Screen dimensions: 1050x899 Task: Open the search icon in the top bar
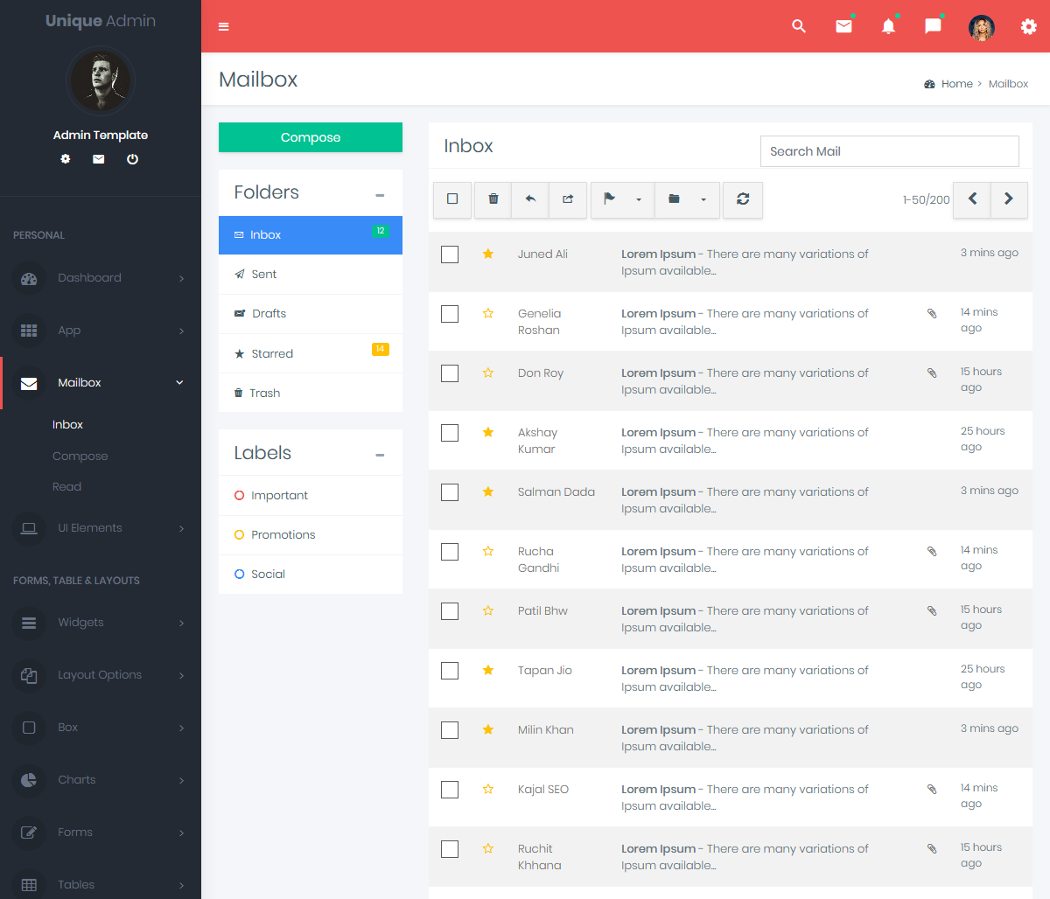pos(798,26)
